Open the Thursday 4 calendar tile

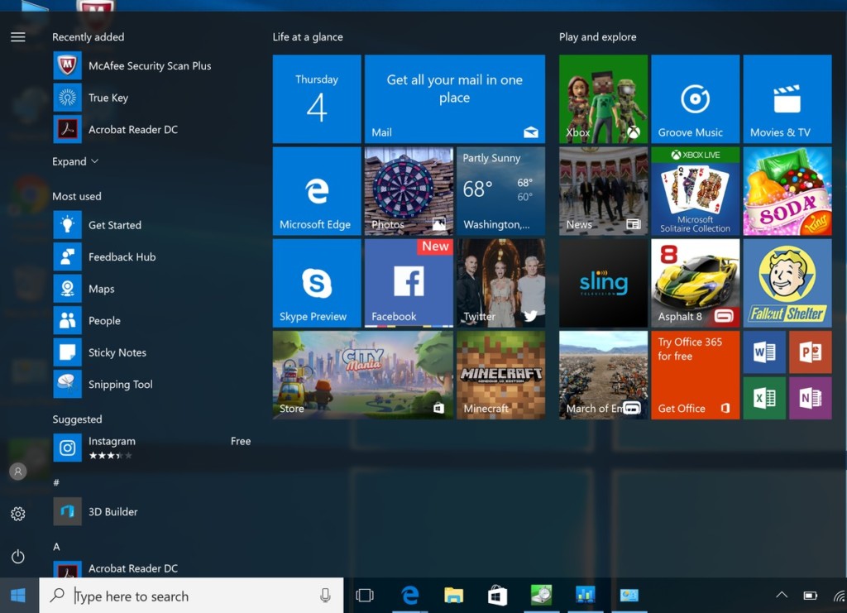coord(317,98)
